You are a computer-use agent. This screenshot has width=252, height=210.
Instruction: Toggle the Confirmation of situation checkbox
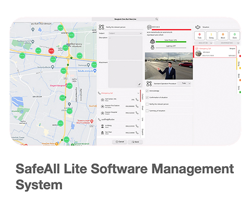[147, 98]
